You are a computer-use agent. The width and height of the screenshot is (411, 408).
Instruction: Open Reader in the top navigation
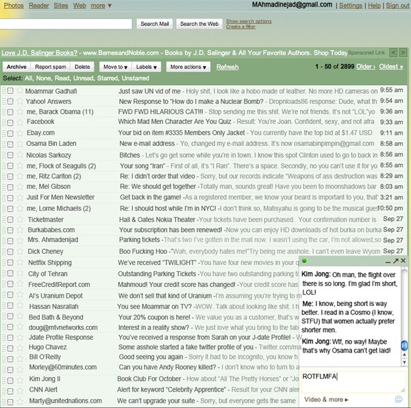[39, 5]
